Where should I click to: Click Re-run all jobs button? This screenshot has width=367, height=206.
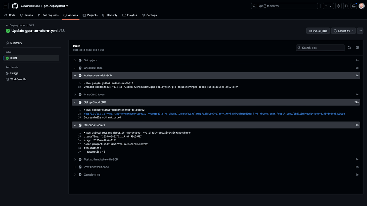(318, 31)
